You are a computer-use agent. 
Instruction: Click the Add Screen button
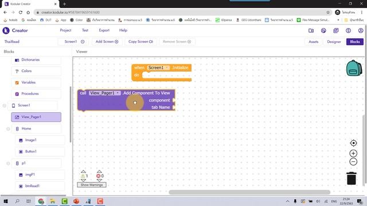point(107,42)
